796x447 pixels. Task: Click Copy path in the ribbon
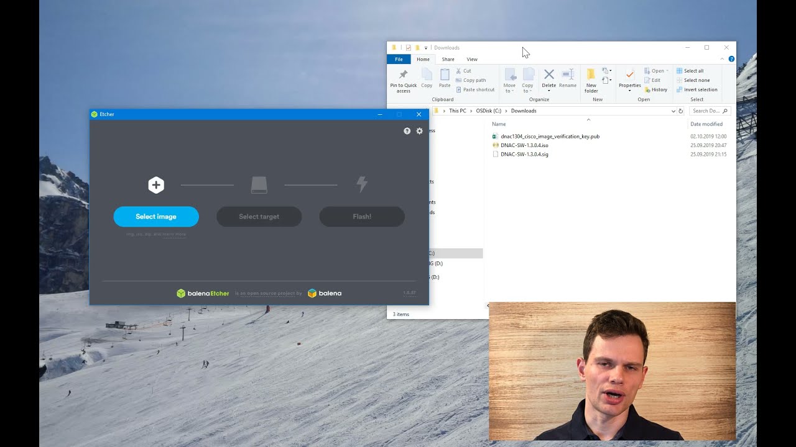tap(471, 80)
